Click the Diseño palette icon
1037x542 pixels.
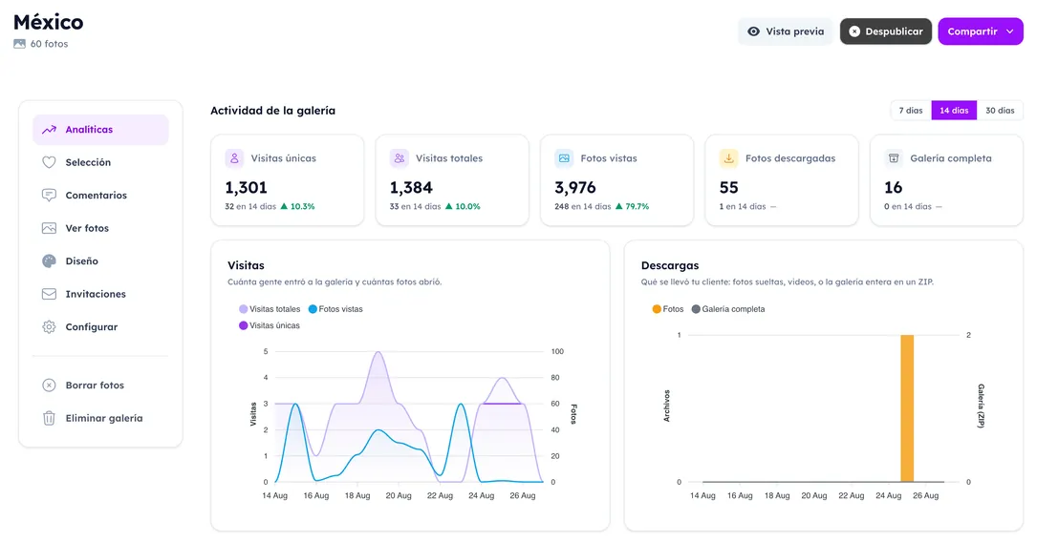coord(49,261)
